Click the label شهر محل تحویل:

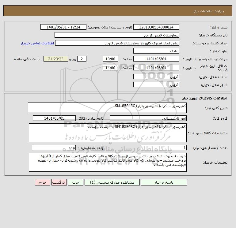[x=214, y=85]
